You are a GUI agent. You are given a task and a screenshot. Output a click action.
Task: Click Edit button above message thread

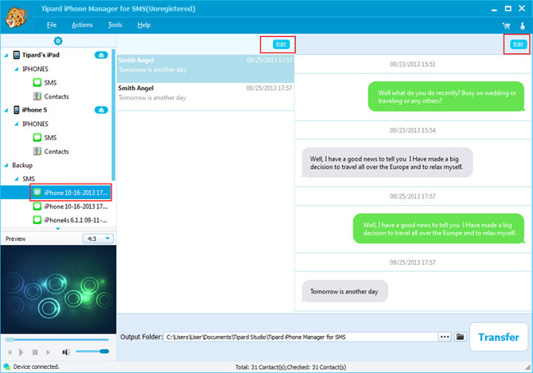click(x=518, y=44)
